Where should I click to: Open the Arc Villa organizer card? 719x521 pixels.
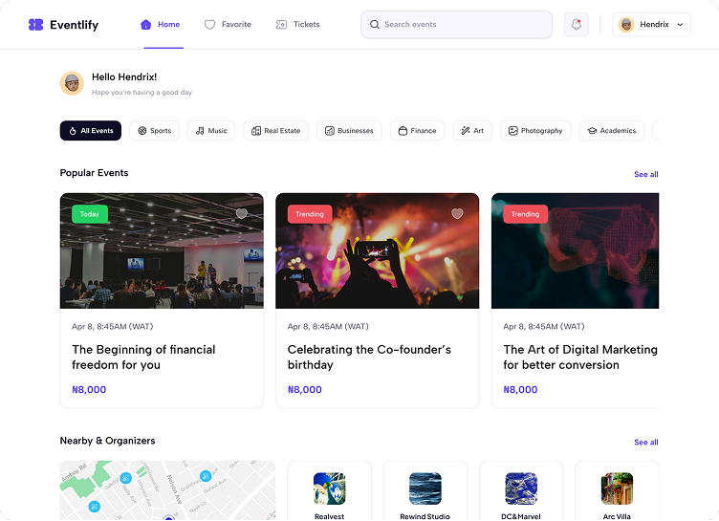point(617,490)
